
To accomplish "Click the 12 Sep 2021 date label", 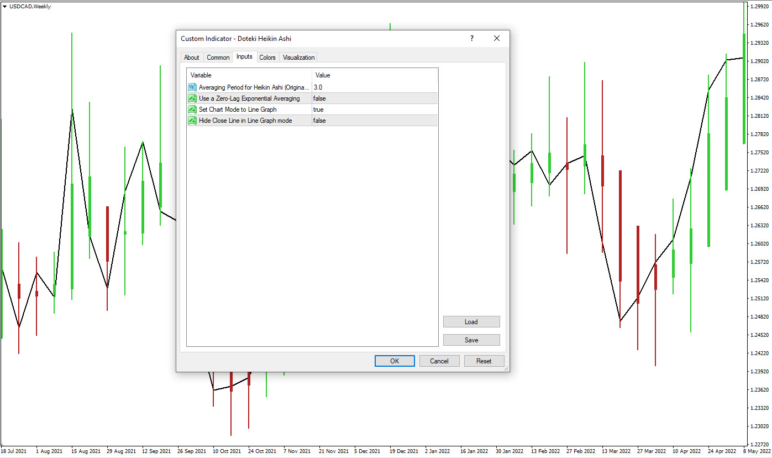I will click(x=156, y=451).
